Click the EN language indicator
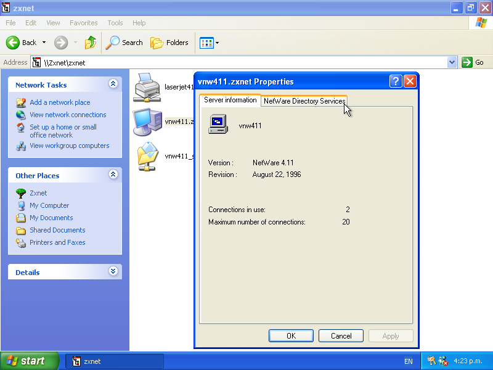 [x=409, y=361]
